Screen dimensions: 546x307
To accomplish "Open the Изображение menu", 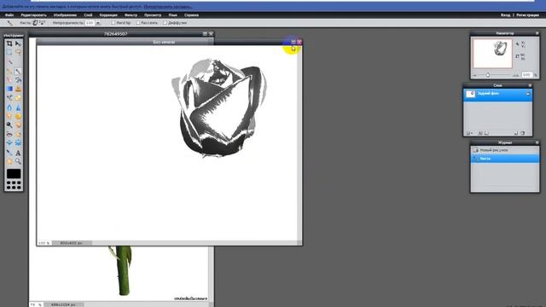I will [65, 15].
